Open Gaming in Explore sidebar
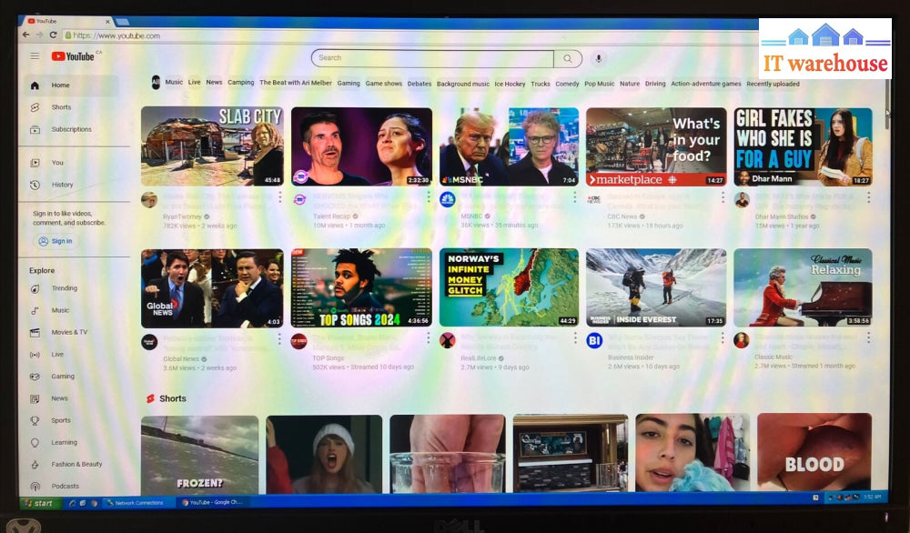Screen dimensions: 910x533 63,377
